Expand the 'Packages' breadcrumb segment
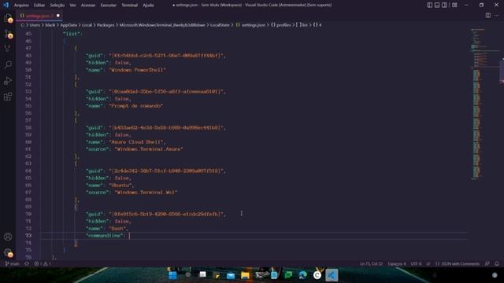This screenshot has height=283, width=504. click(x=106, y=24)
